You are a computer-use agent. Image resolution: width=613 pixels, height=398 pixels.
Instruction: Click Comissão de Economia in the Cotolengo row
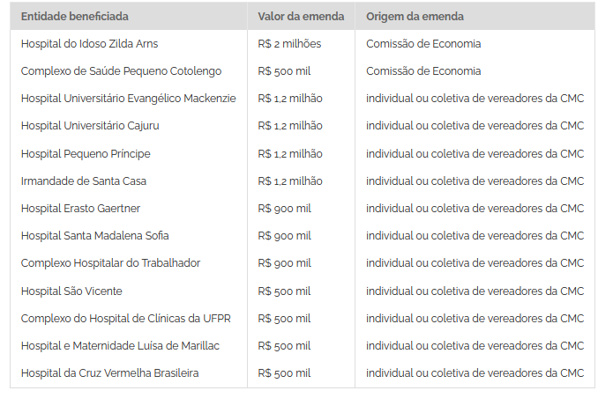(x=423, y=70)
